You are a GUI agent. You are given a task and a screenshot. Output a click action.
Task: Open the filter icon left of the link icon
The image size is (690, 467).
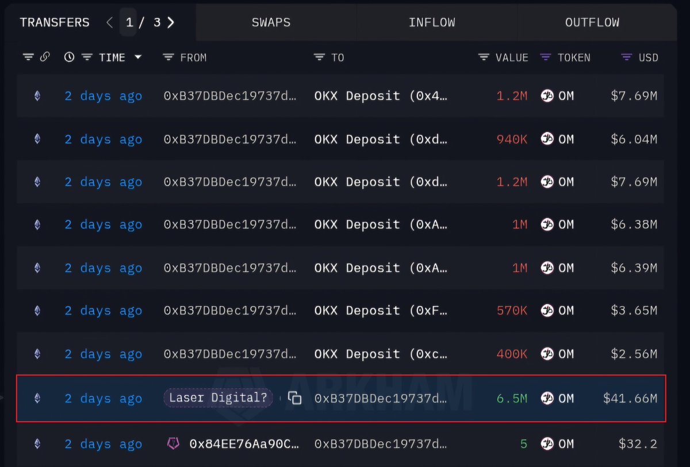[x=28, y=57]
